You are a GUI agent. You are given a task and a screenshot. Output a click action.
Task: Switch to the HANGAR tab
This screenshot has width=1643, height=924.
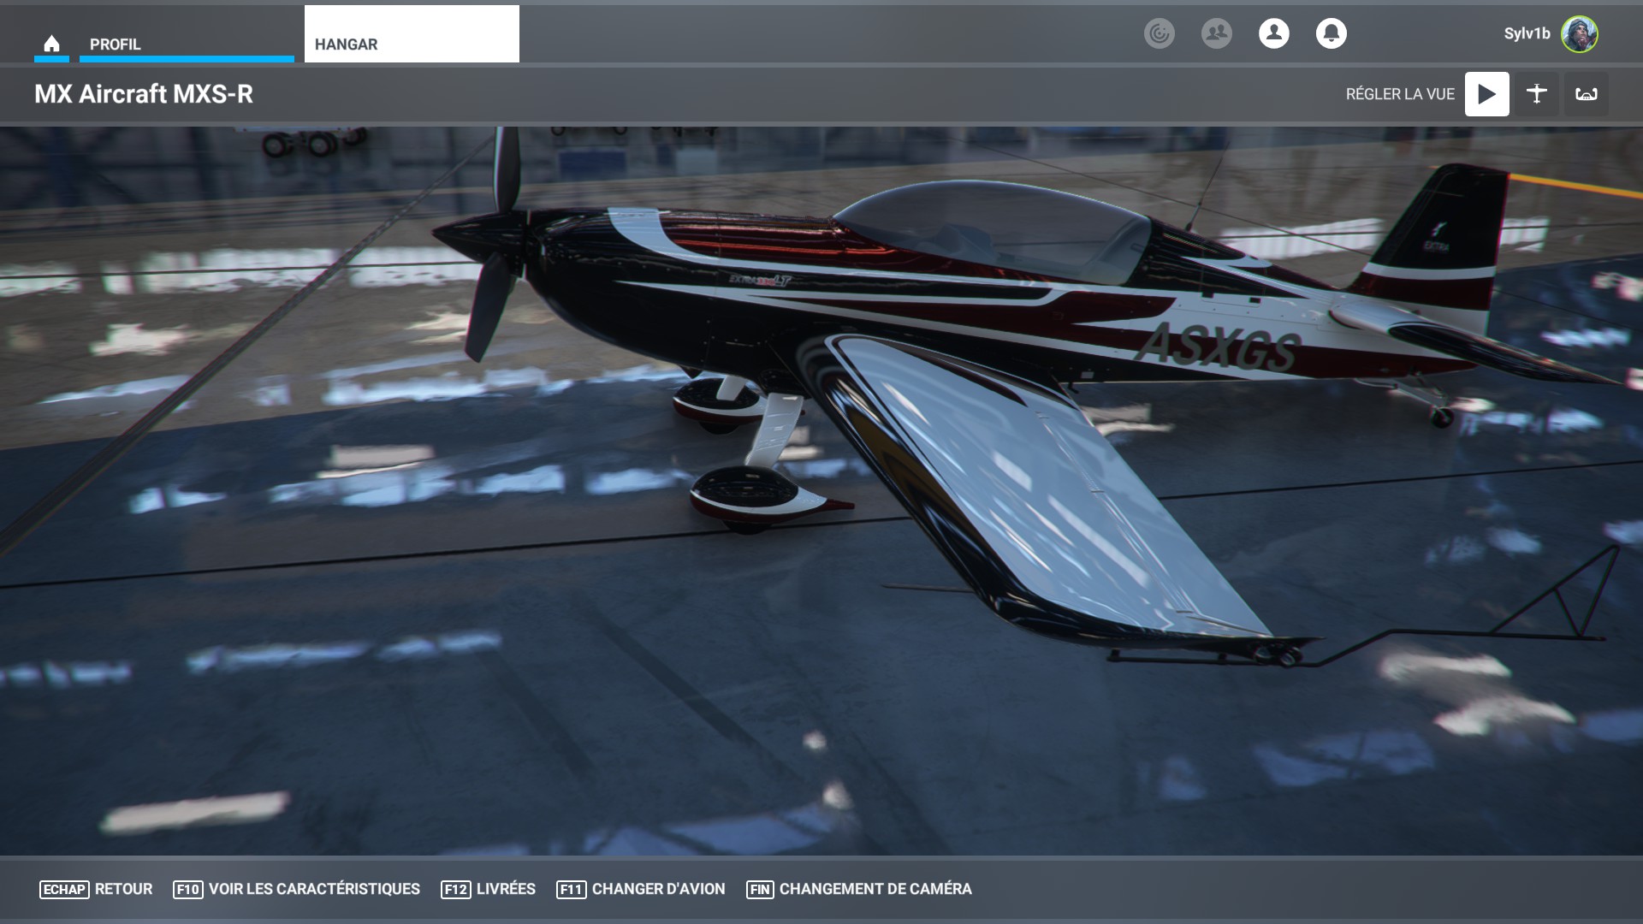412,34
